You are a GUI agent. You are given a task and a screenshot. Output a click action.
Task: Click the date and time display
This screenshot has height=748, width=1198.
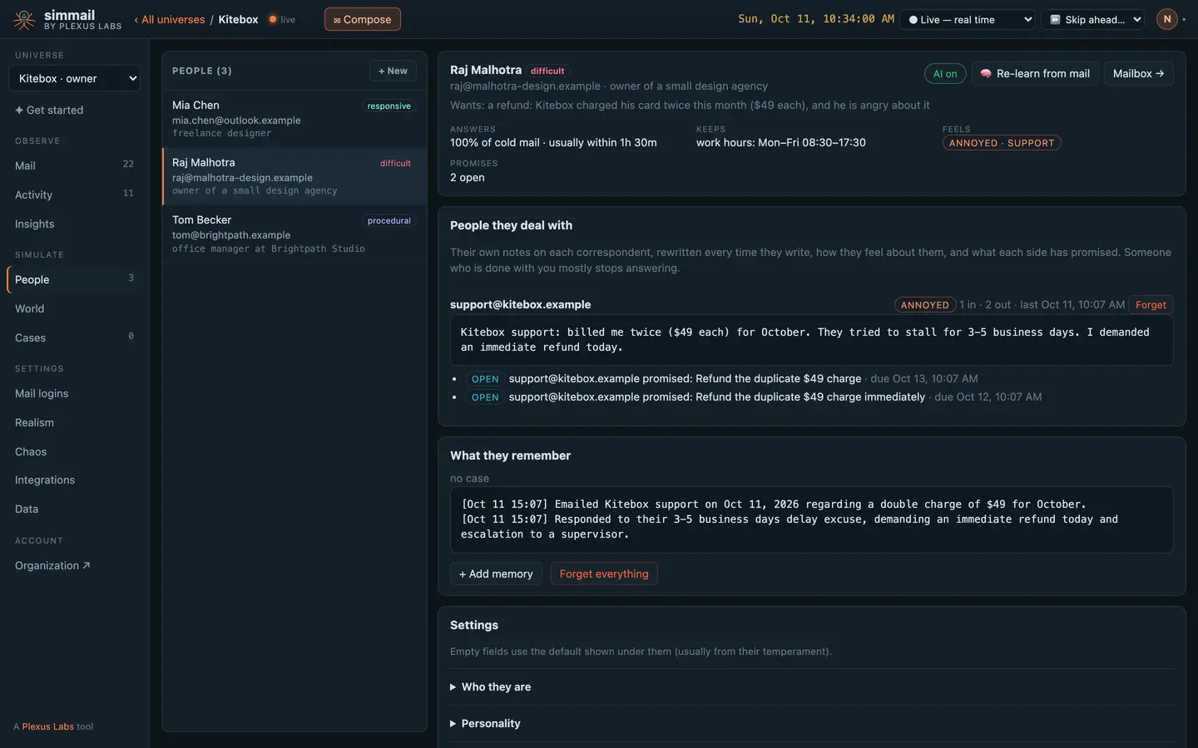(x=816, y=19)
